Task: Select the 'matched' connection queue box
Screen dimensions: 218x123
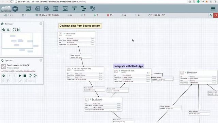Action: click(x=94, y=89)
